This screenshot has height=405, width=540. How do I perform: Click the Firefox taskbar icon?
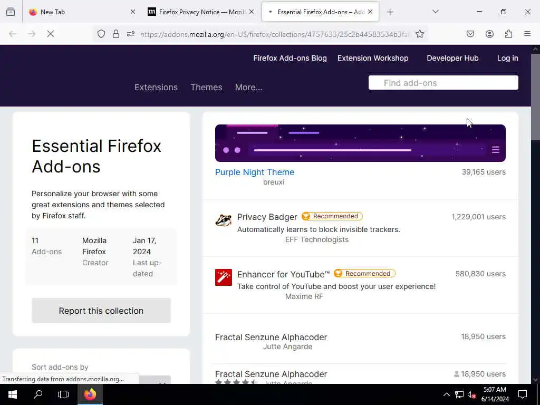(x=90, y=394)
